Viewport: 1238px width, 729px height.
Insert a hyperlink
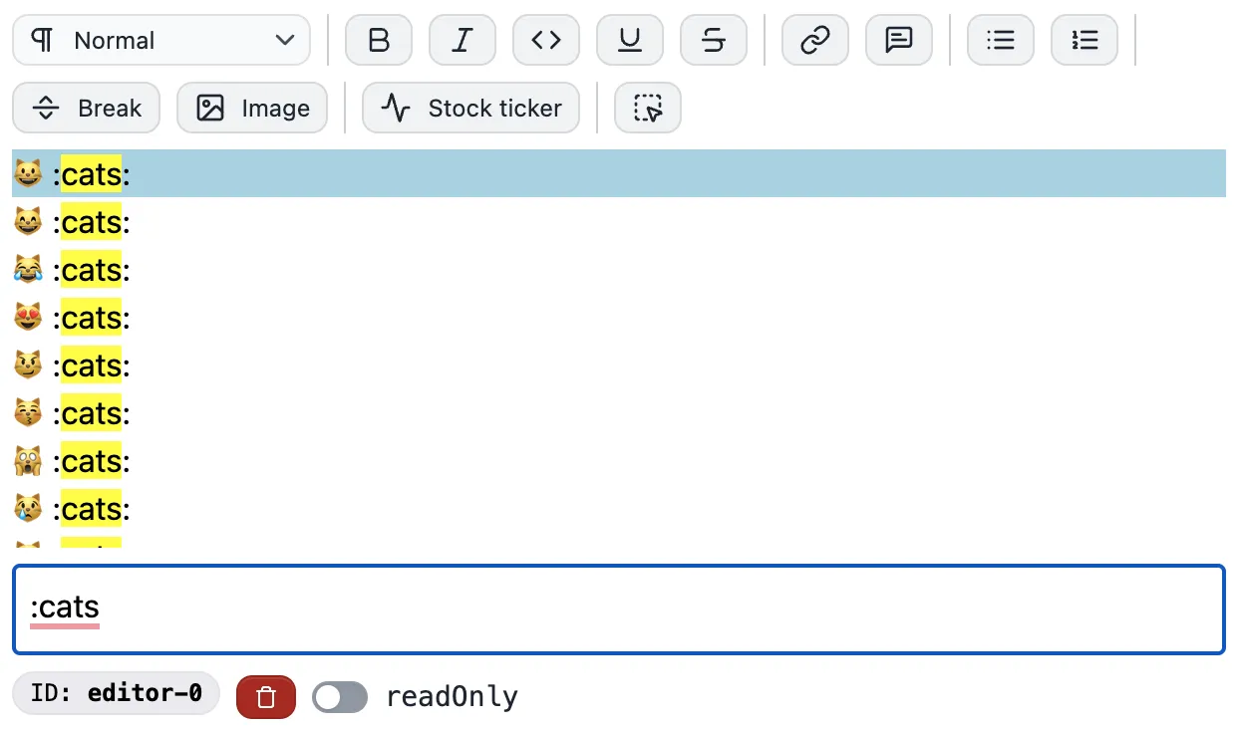pyautogui.click(x=814, y=40)
